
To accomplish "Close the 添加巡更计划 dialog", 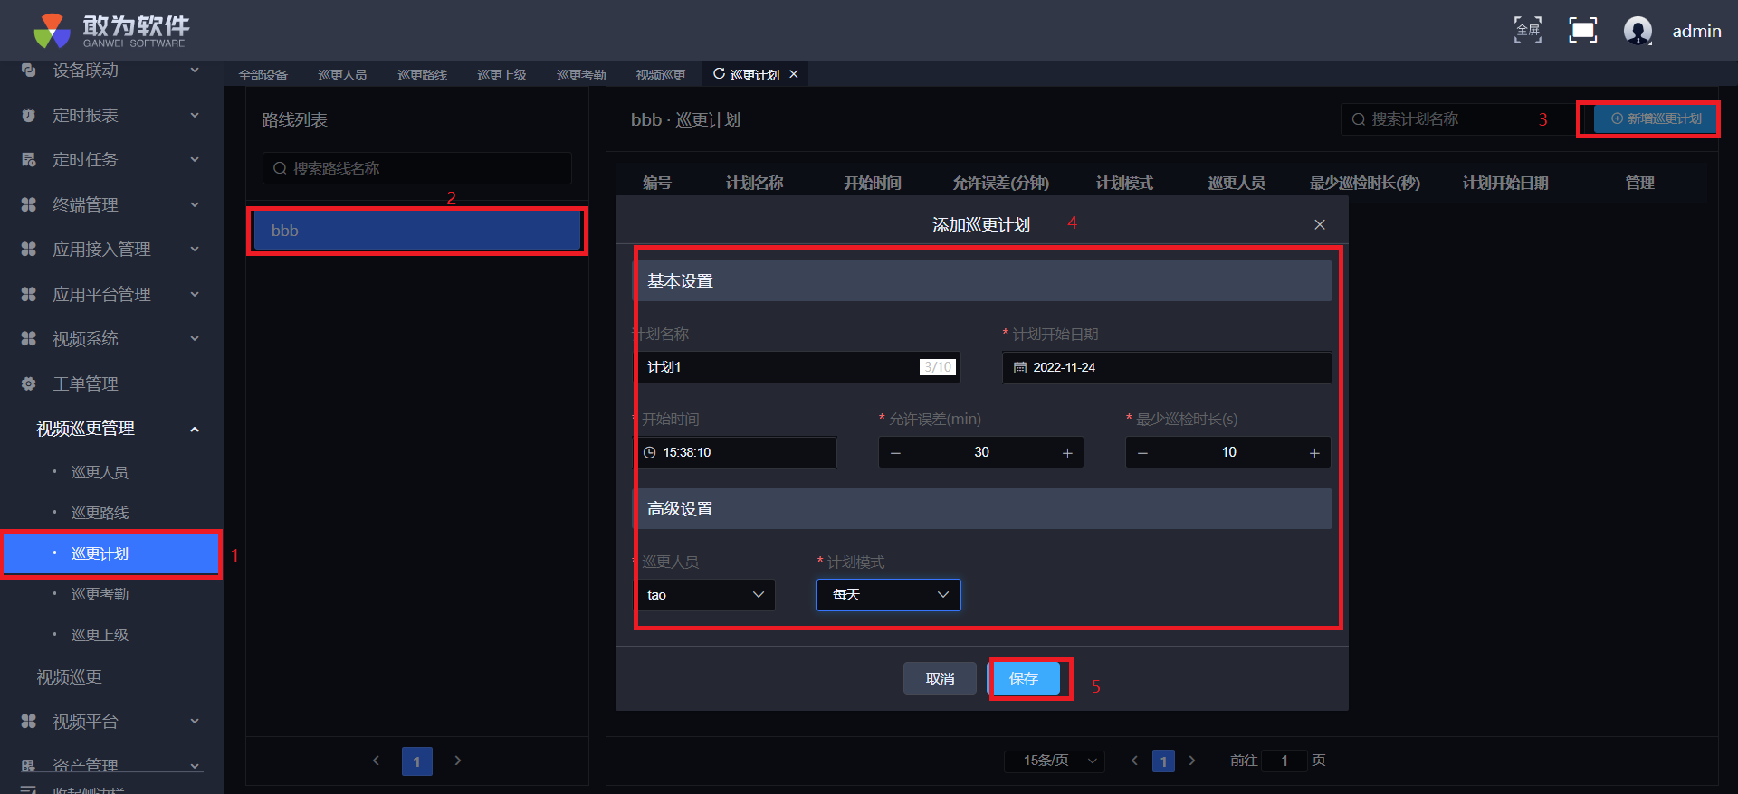I will pyautogui.click(x=1320, y=224).
